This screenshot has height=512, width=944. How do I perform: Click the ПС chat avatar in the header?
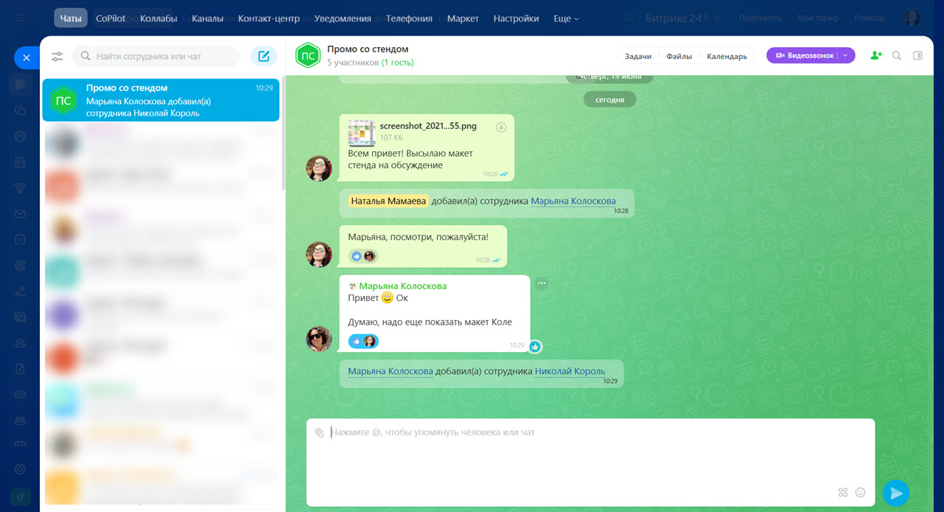coord(307,55)
